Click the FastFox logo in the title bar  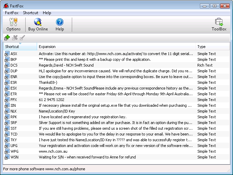pos(6,6)
